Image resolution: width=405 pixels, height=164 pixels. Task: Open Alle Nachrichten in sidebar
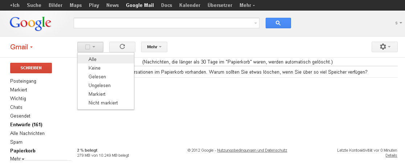click(27, 133)
